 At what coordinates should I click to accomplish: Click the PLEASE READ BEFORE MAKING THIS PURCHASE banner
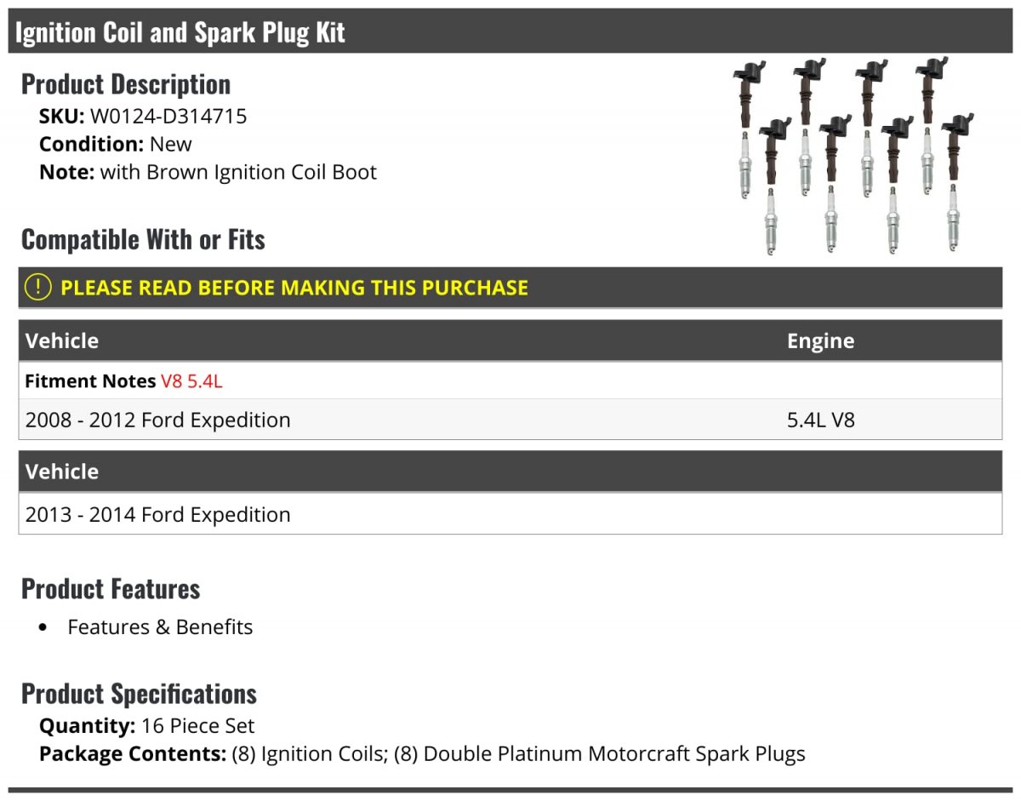[510, 288]
